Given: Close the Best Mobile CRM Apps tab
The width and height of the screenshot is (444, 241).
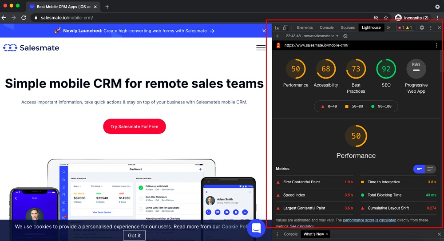Looking at the screenshot, I should tap(95, 7).
